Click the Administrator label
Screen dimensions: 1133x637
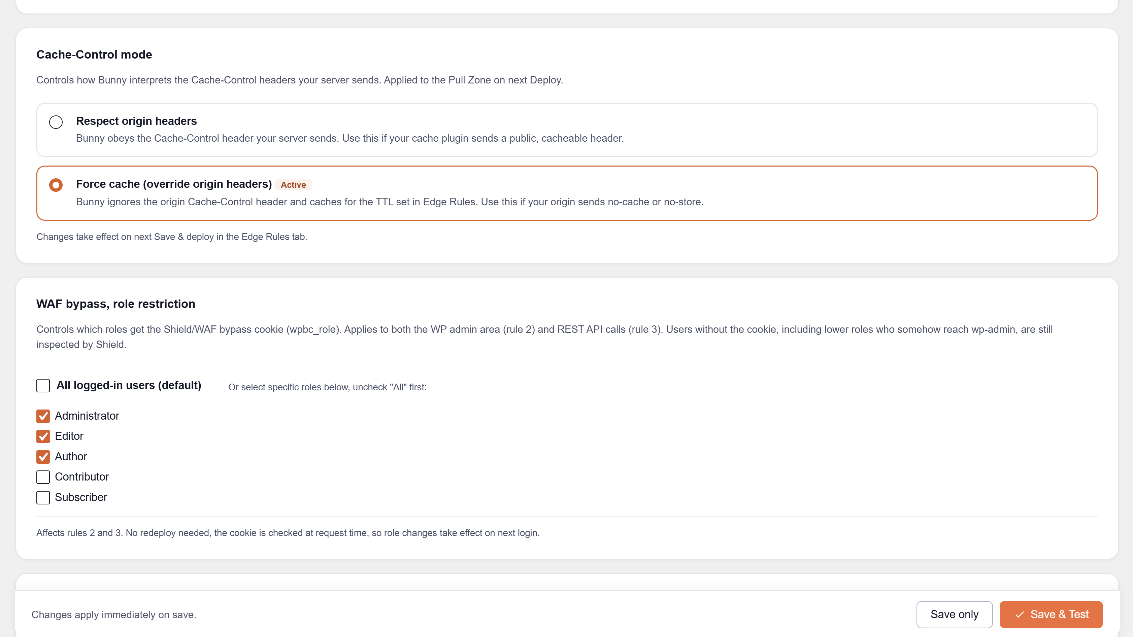point(87,416)
